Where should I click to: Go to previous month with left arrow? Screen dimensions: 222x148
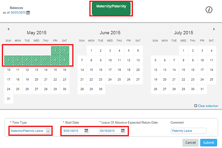8,29
